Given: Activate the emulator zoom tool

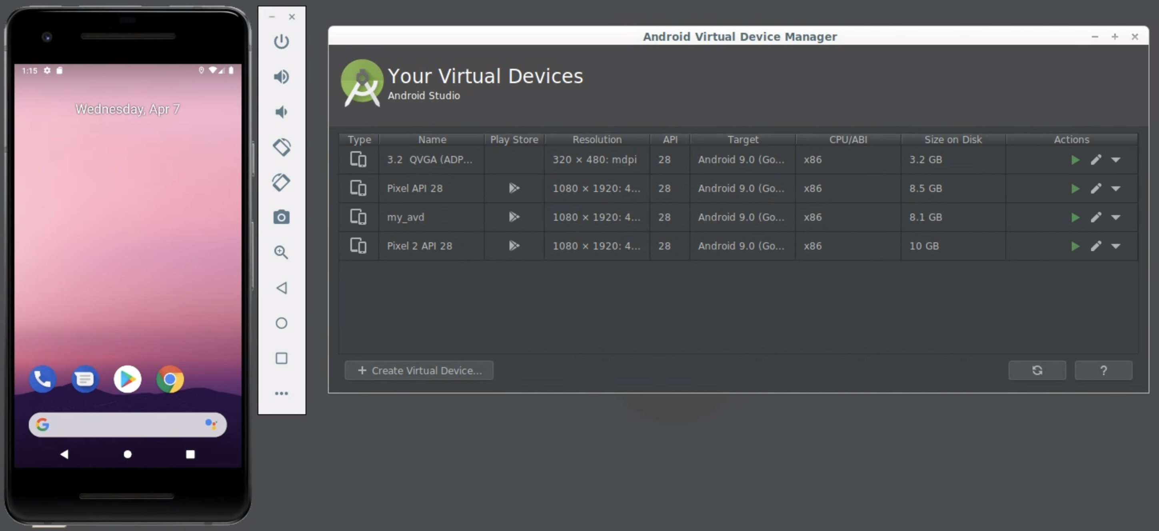Looking at the screenshot, I should 281,252.
